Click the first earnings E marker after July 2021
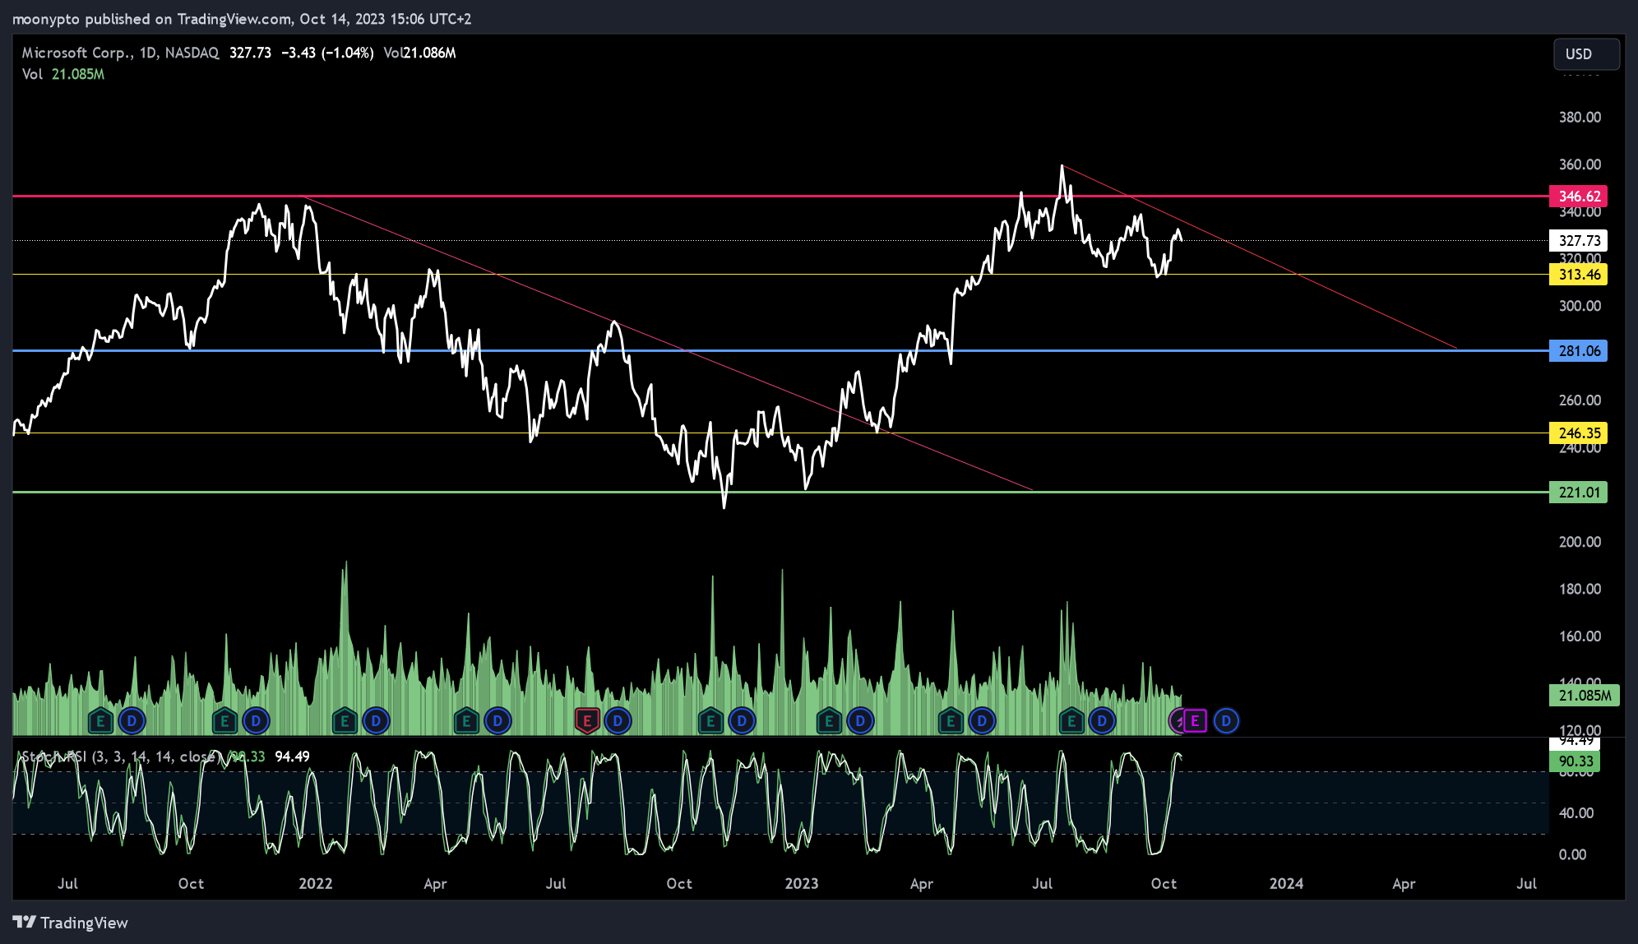Image resolution: width=1638 pixels, height=944 pixels. [100, 721]
